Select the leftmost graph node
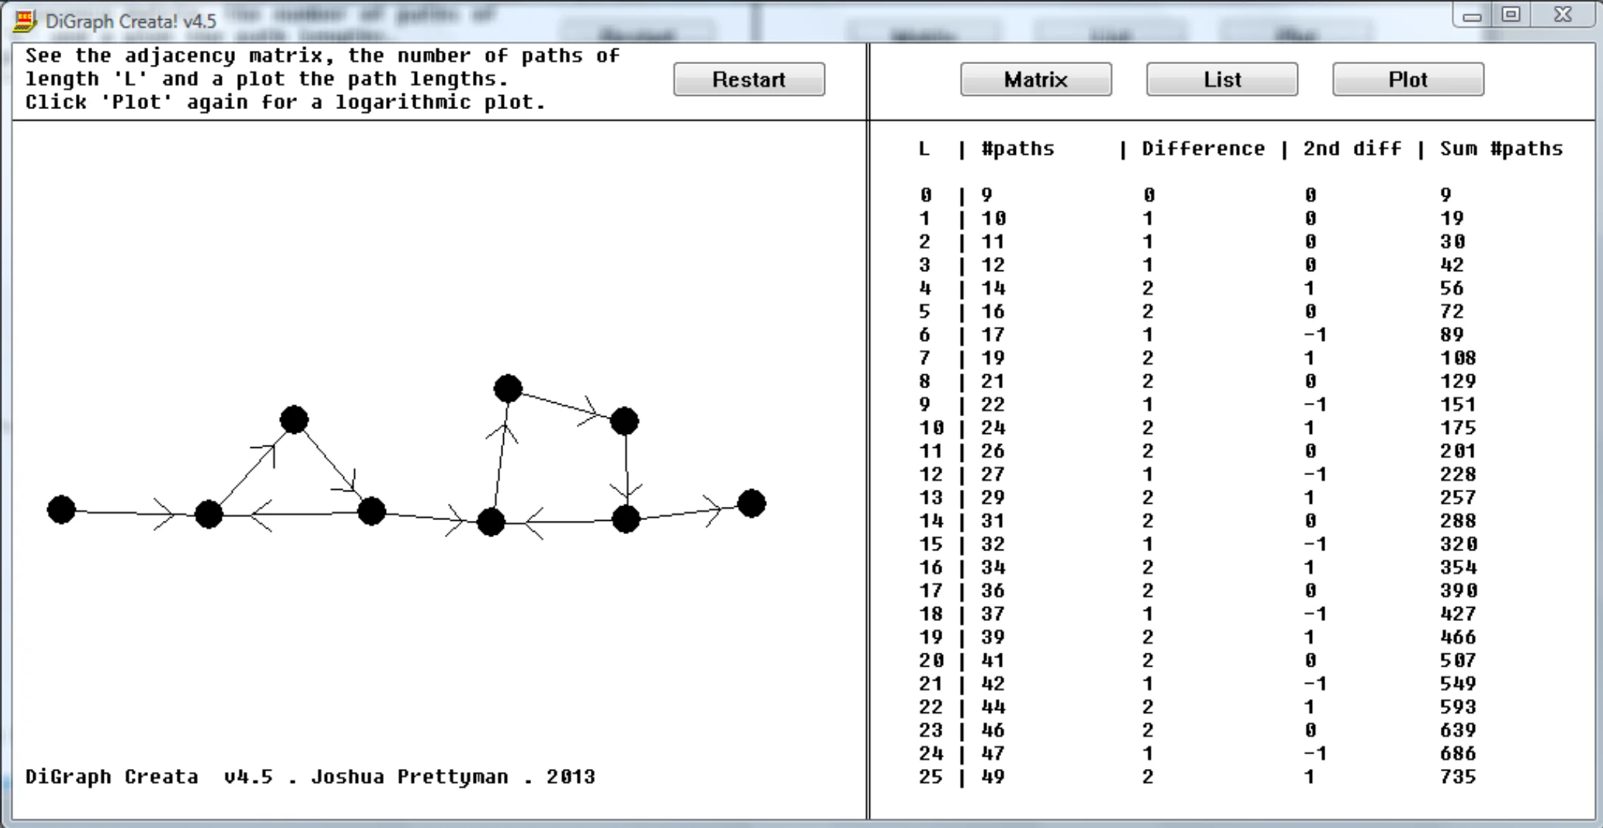The image size is (1603, 828). pyautogui.click(x=63, y=508)
